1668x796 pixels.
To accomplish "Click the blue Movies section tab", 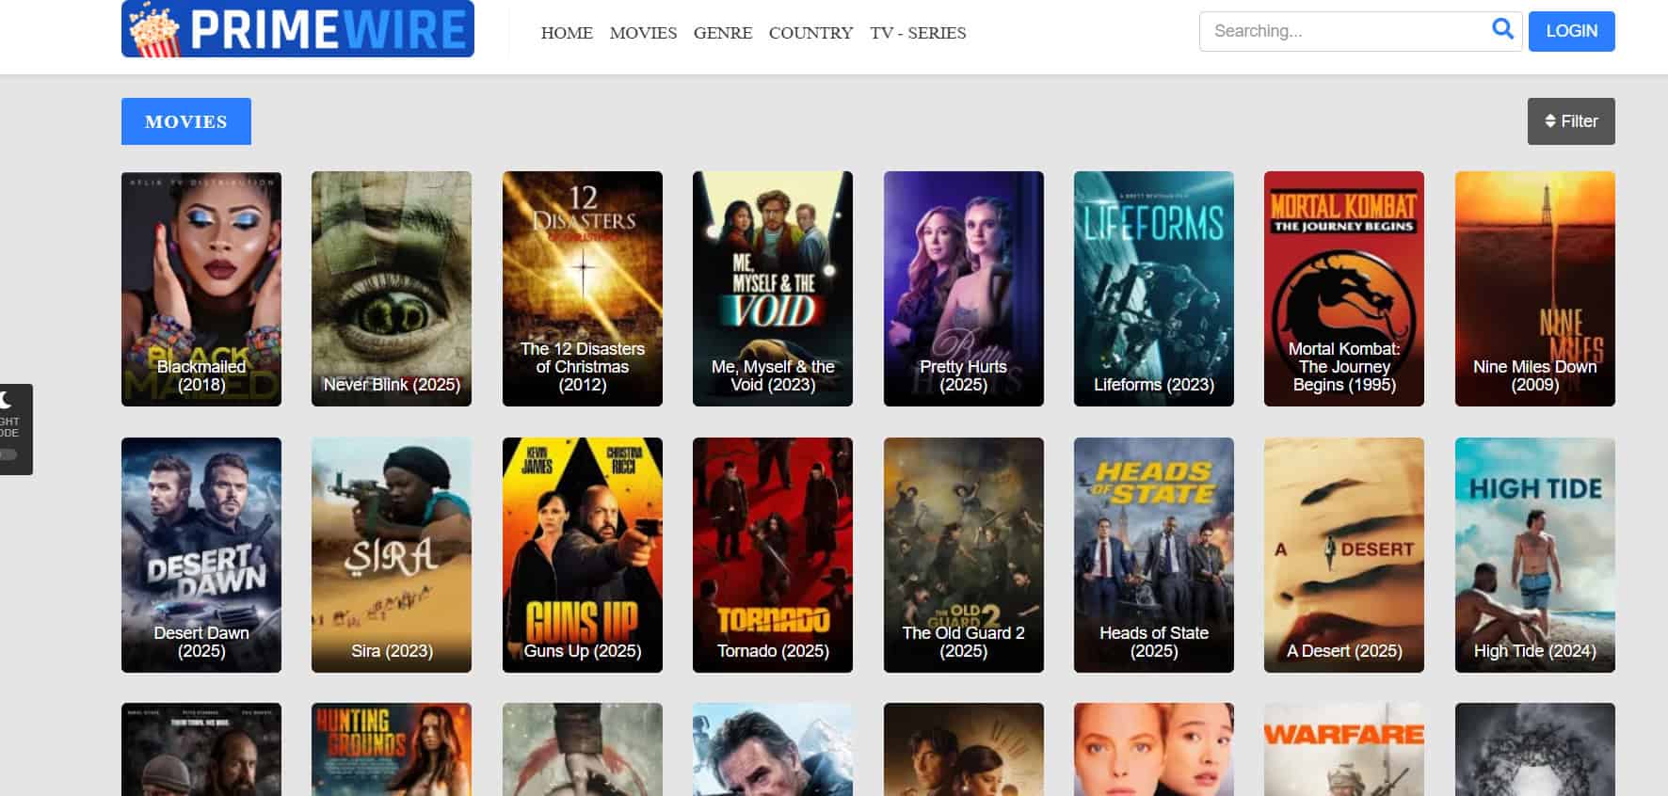I will (186, 121).
